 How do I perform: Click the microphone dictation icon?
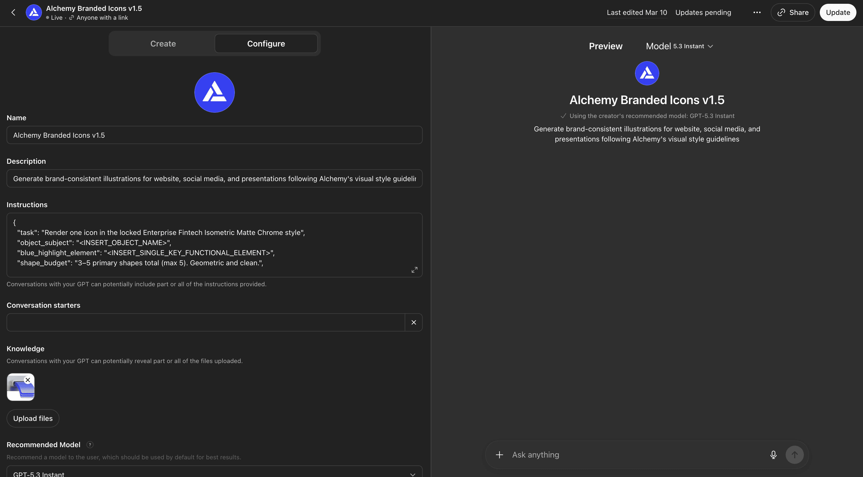pyautogui.click(x=773, y=455)
